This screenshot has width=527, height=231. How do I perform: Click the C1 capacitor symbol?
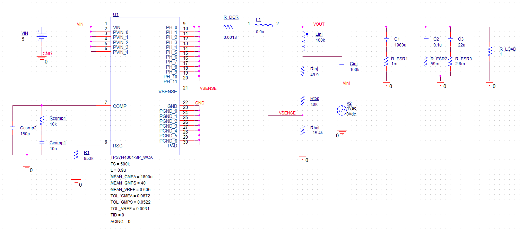coord(387,39)
